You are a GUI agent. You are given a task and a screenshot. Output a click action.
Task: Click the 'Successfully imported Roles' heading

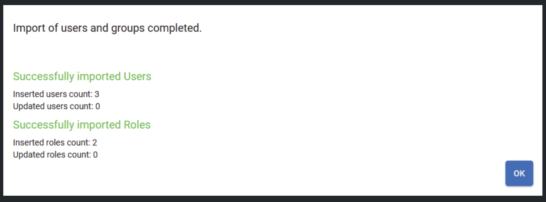82,125
